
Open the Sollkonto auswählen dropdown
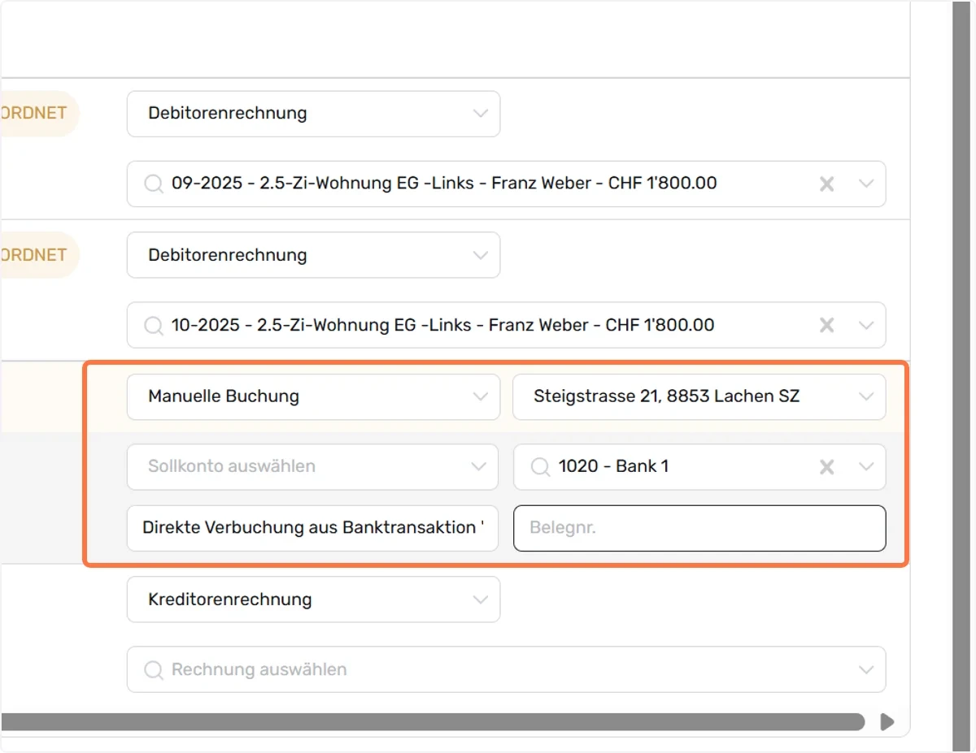click(x=313, y=467)
